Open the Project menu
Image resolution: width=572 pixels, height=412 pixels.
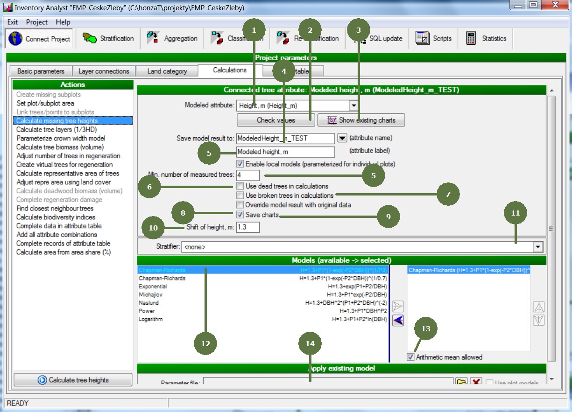[36, 22]
